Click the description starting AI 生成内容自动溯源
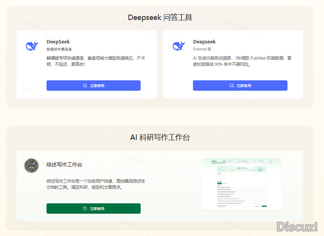Image resolution: width=324 pixels, height=236 pixels. [242, 61]
